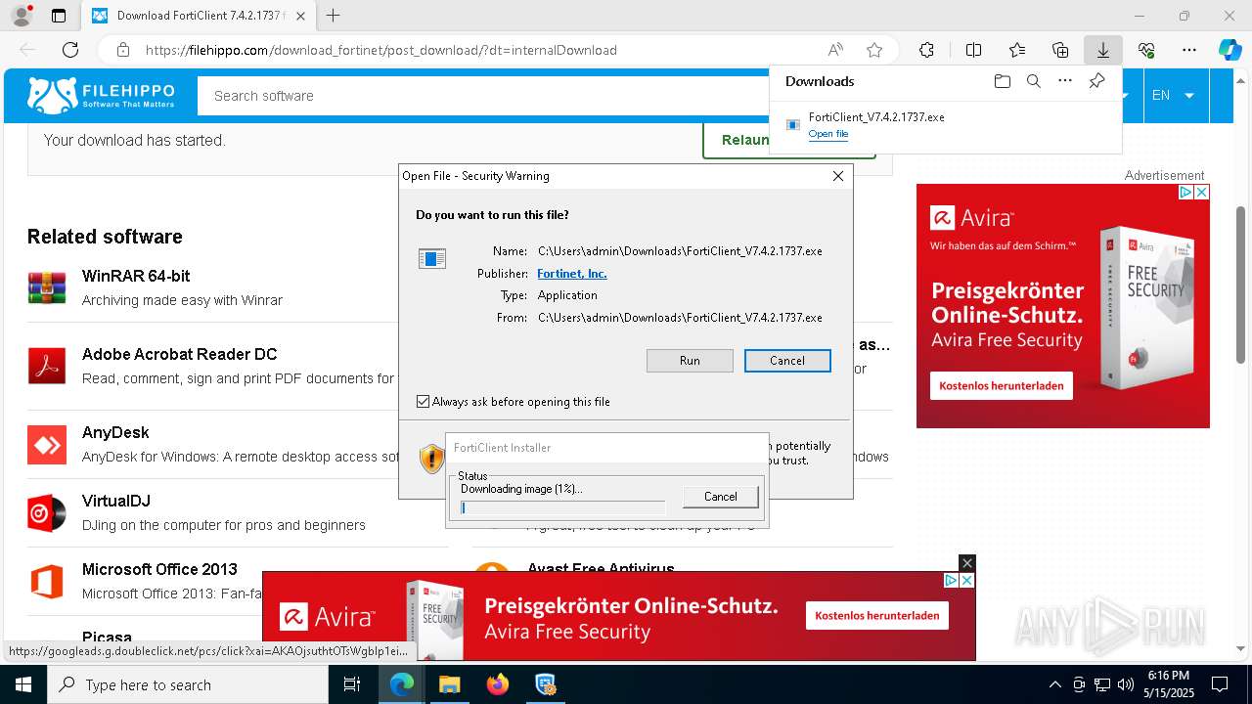Click Kostenlos herunterladen in bottom banner
The width and height of the screenshot is (1252, 704).
point(876,615)
